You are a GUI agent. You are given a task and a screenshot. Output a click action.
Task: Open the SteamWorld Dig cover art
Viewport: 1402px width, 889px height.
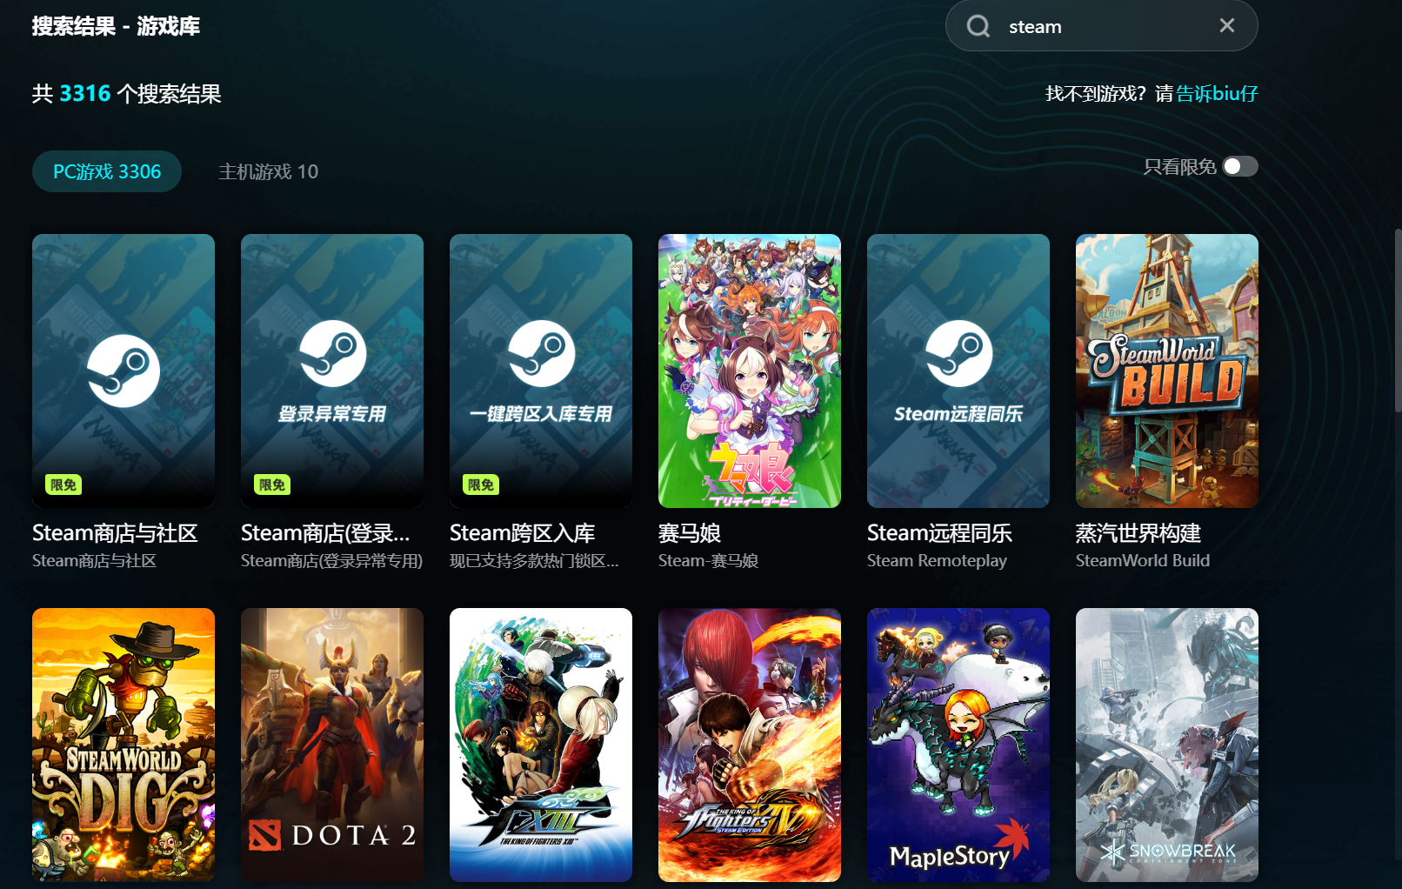tap(124, 745)
